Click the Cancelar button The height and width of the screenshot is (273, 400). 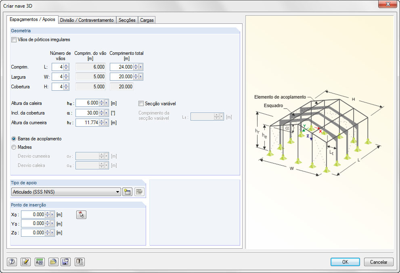click(379, 262)
